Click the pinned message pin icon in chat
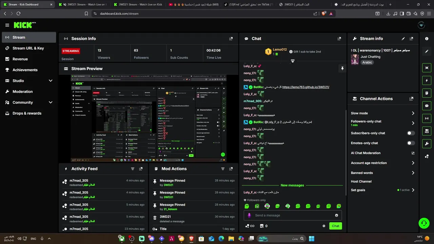434x244 pixels. 342,68
